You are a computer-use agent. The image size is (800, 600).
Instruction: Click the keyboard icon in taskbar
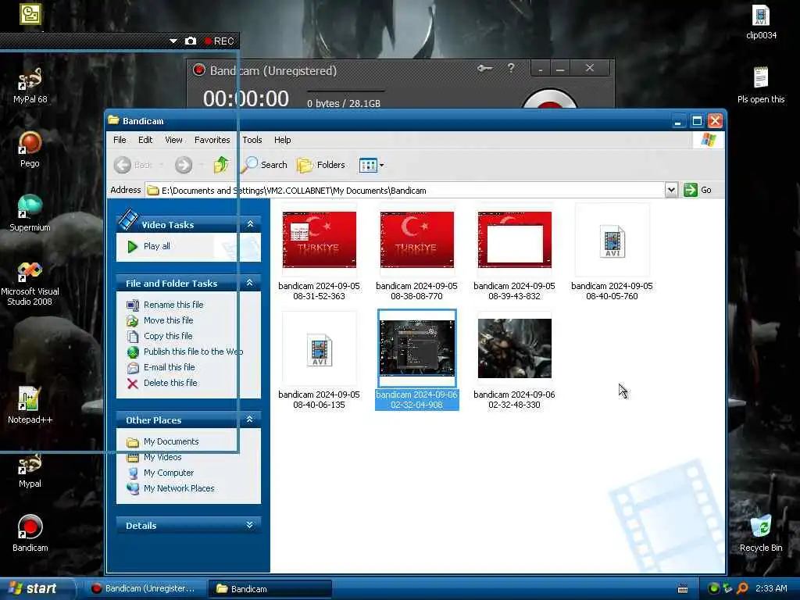coord(683,589)
